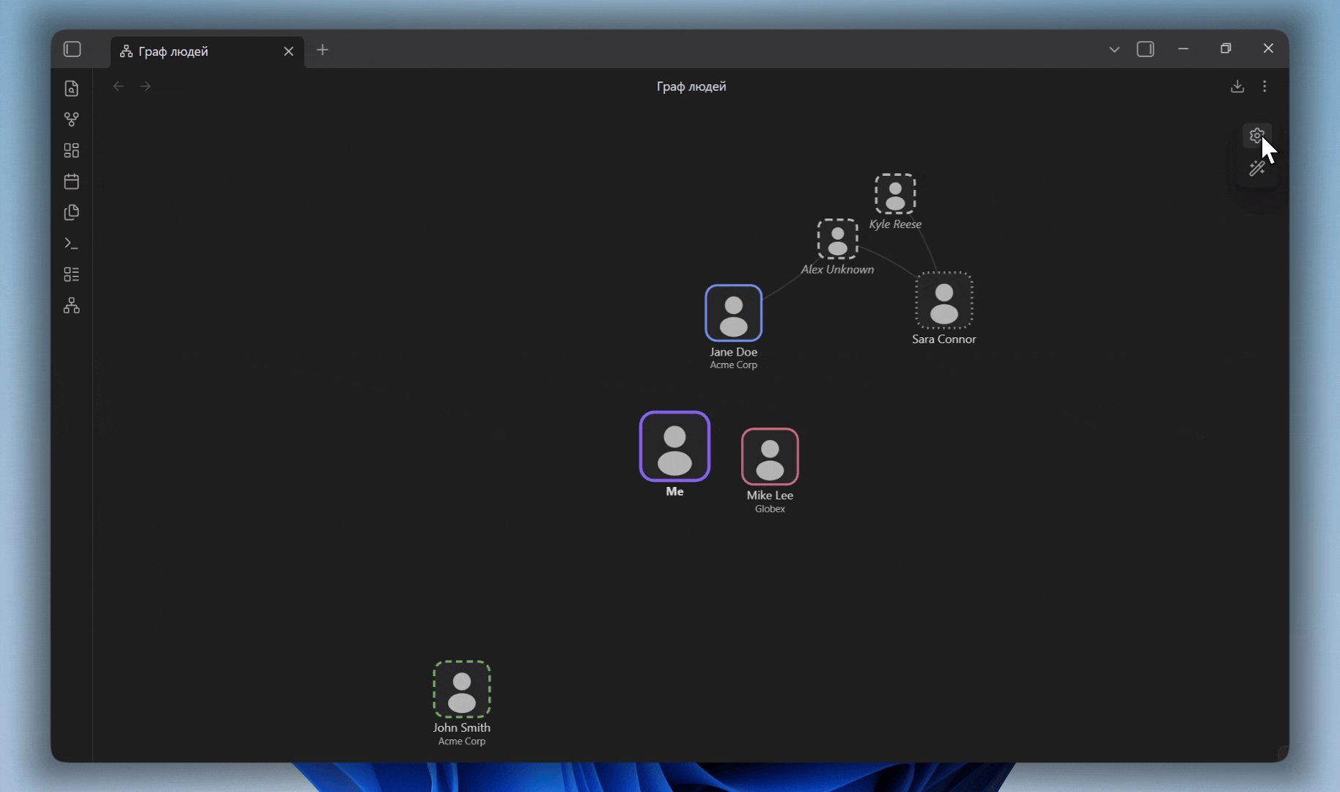The width and height of the screenshot is (1340, 792).
Task: Close the Граф людей tab
Action: [x=289, y=51]
